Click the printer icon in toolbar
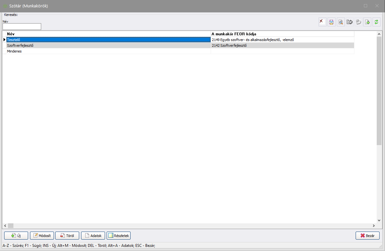This screenshot has width=385, height=251. pos(331,22)
